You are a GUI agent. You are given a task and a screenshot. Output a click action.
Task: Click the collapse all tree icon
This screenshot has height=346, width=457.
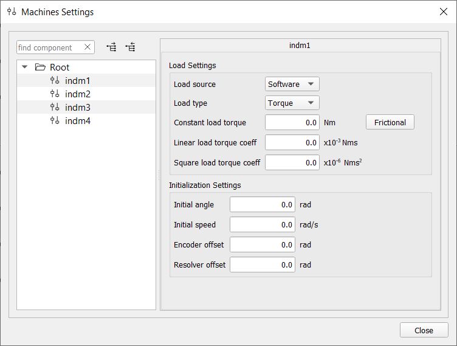[x=130, y=47]
